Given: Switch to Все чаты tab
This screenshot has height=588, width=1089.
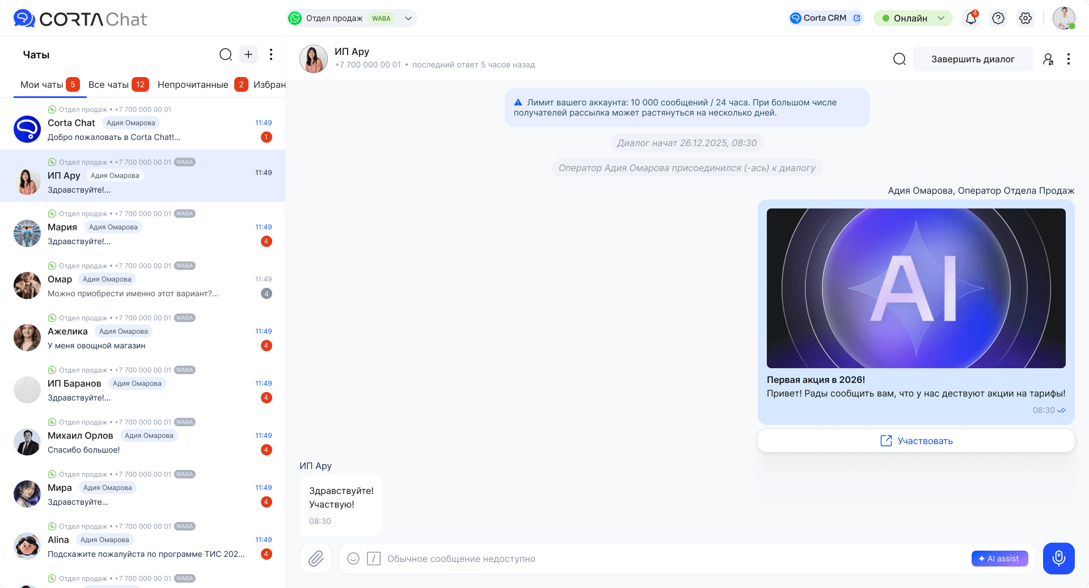Looking at the screenshot, I should pos(119,84).
